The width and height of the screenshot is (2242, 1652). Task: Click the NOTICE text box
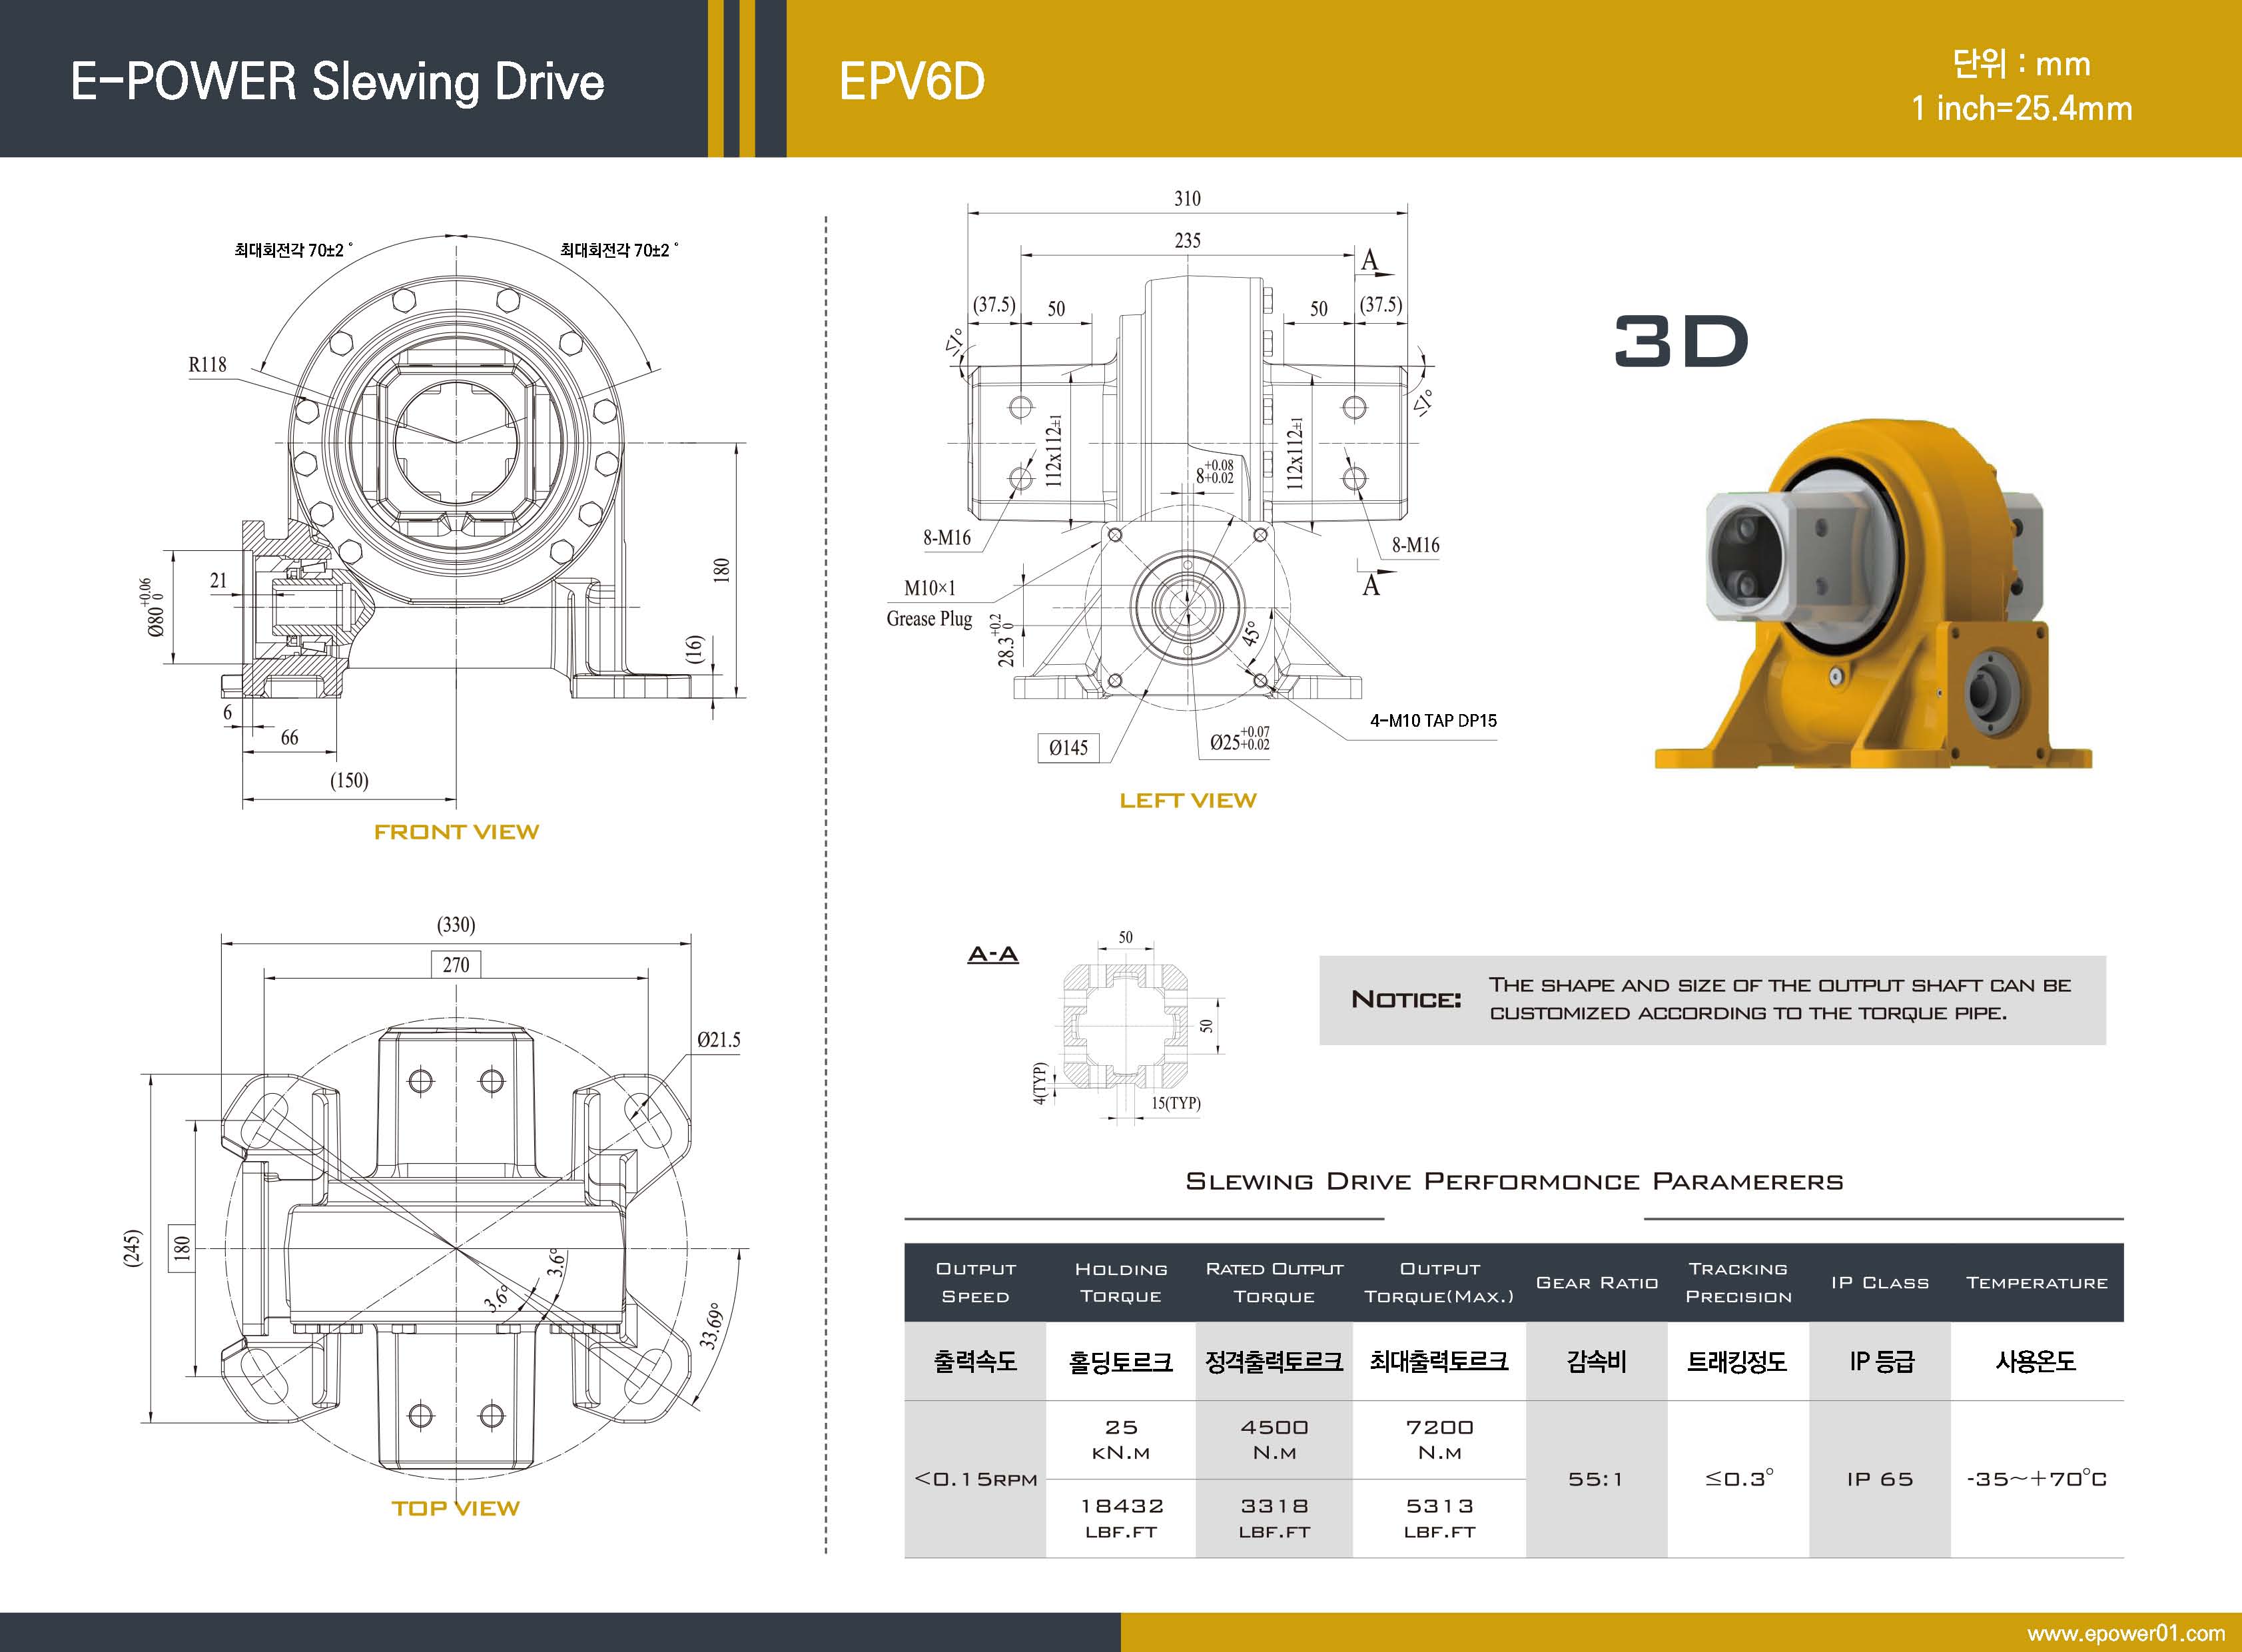pyautogui.click(x=1712, y=999)
